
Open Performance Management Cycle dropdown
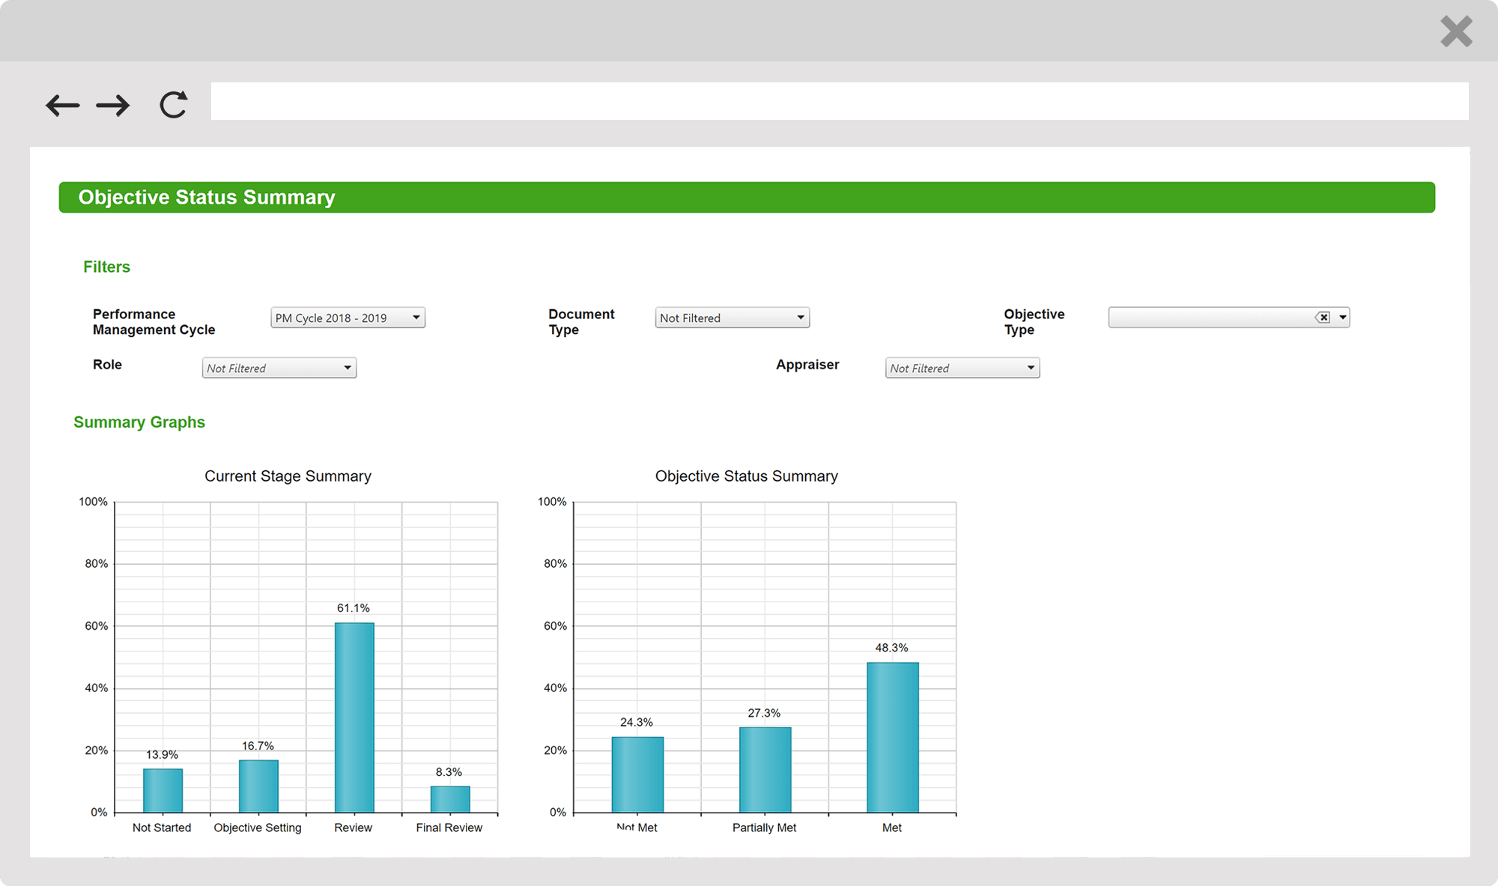[348, 318]
